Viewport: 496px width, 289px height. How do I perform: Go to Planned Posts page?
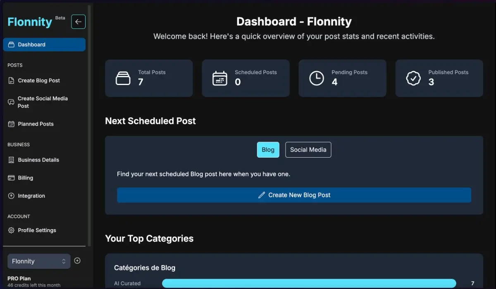[36, 124]
